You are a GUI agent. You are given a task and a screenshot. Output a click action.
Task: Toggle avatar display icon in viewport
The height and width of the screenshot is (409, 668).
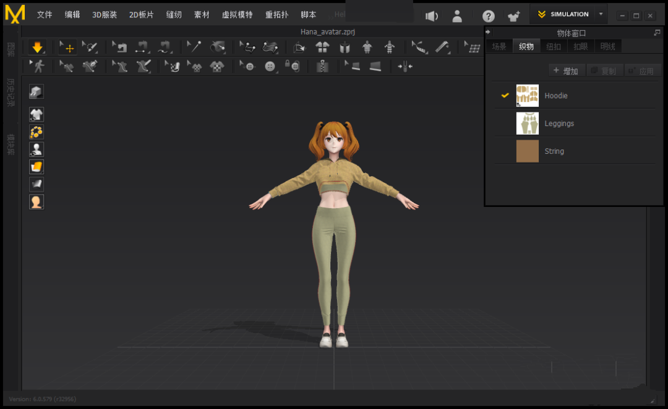(x=36, y=150)
